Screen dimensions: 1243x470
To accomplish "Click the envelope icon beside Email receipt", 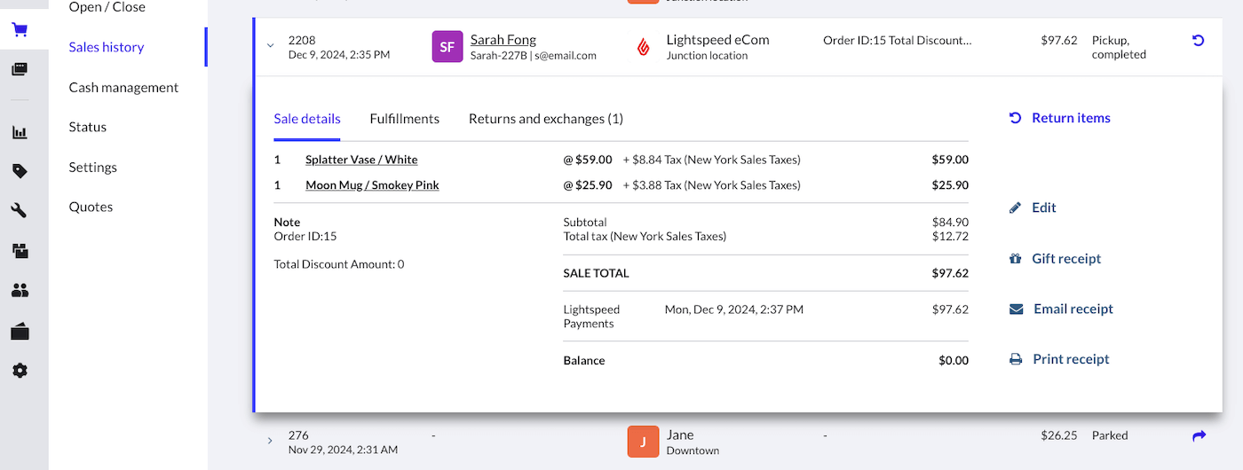I will [x=1017, y=309].
